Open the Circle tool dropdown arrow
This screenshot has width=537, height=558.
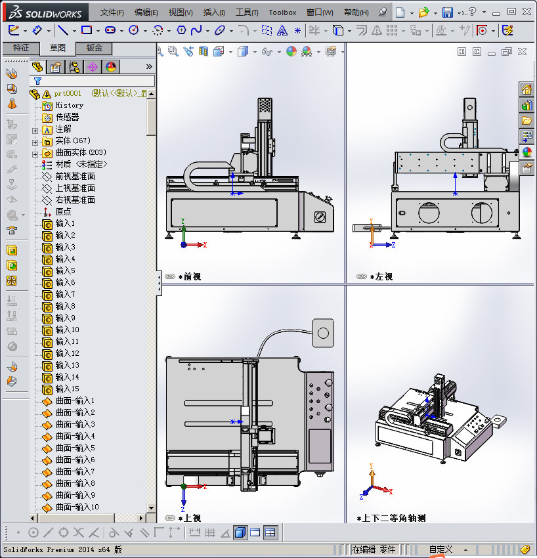145,32
